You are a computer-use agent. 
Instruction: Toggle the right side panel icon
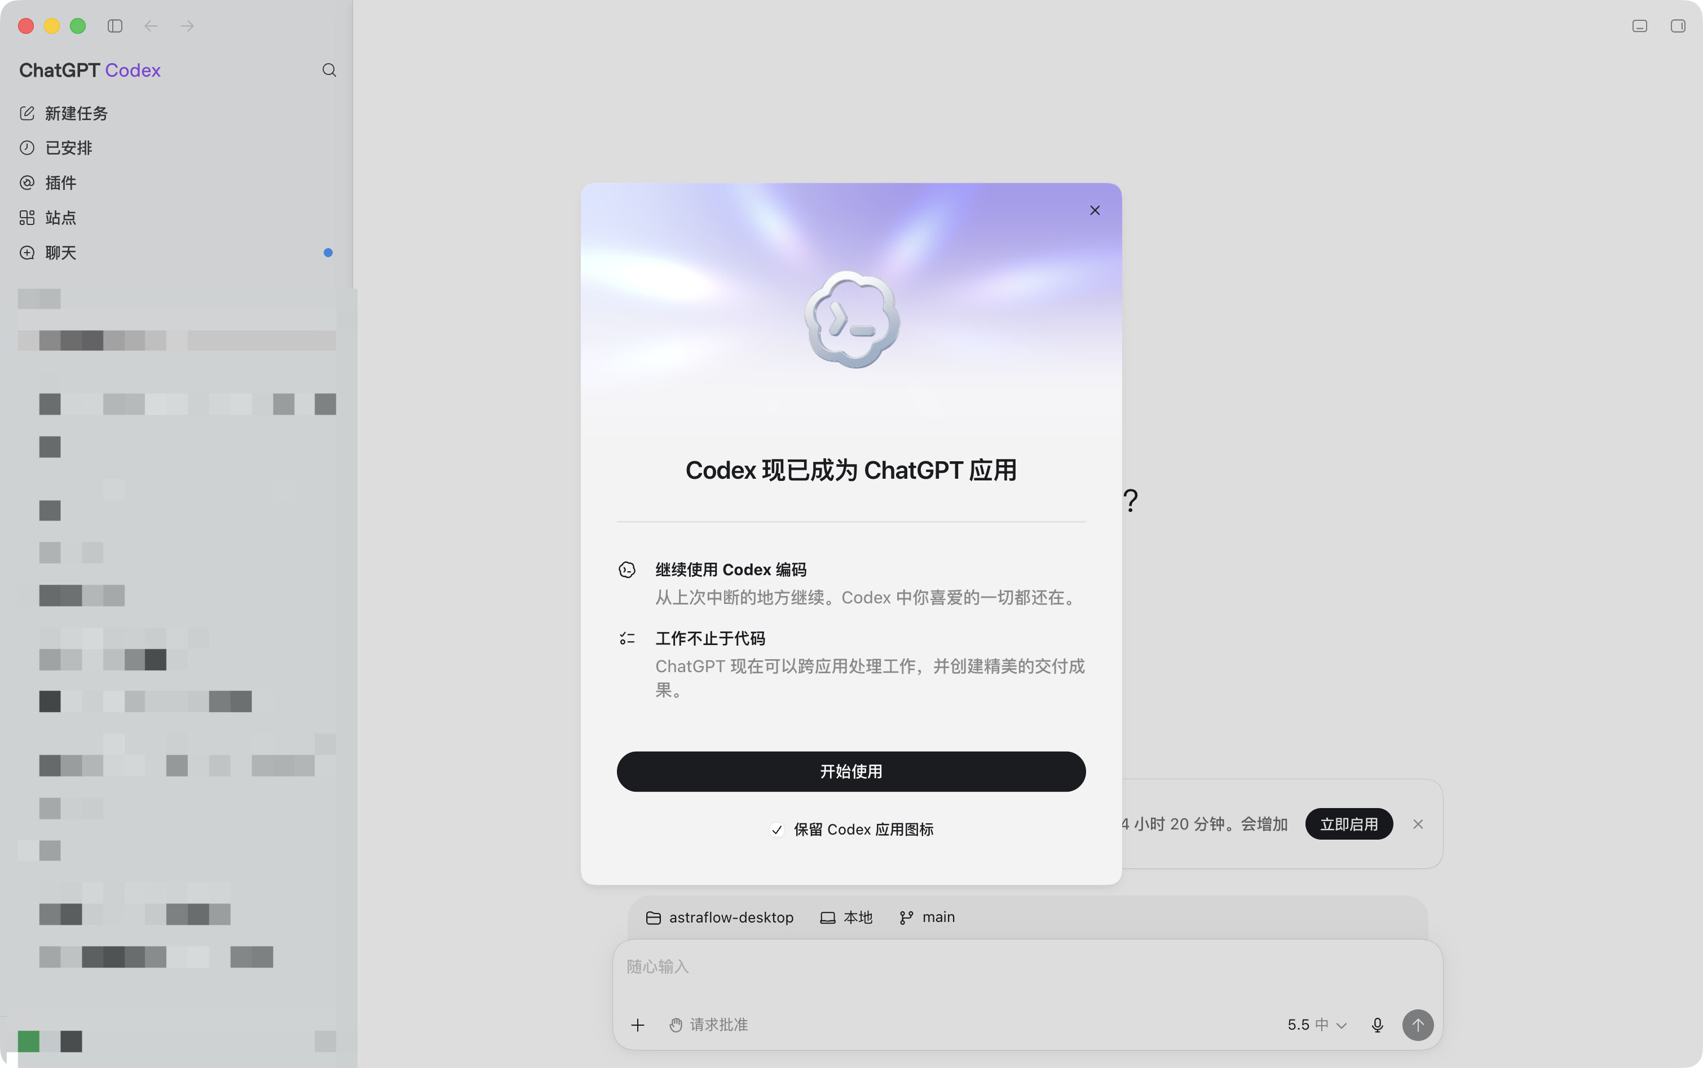click(1678, 26)
